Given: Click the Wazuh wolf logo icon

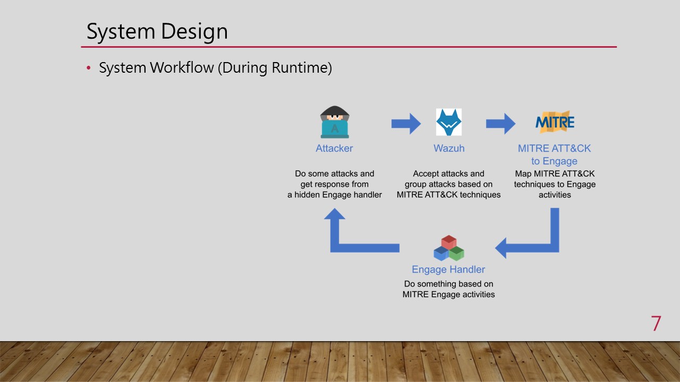Looking at the screenshot, I should (x=449, y=123).
